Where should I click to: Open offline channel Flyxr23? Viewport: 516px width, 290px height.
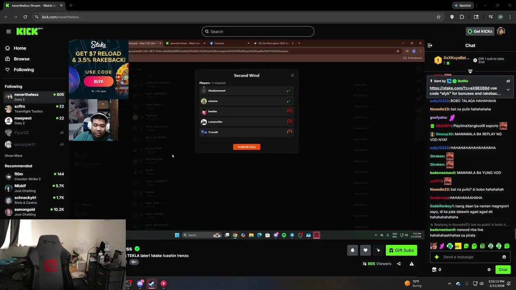click(34, 133)
